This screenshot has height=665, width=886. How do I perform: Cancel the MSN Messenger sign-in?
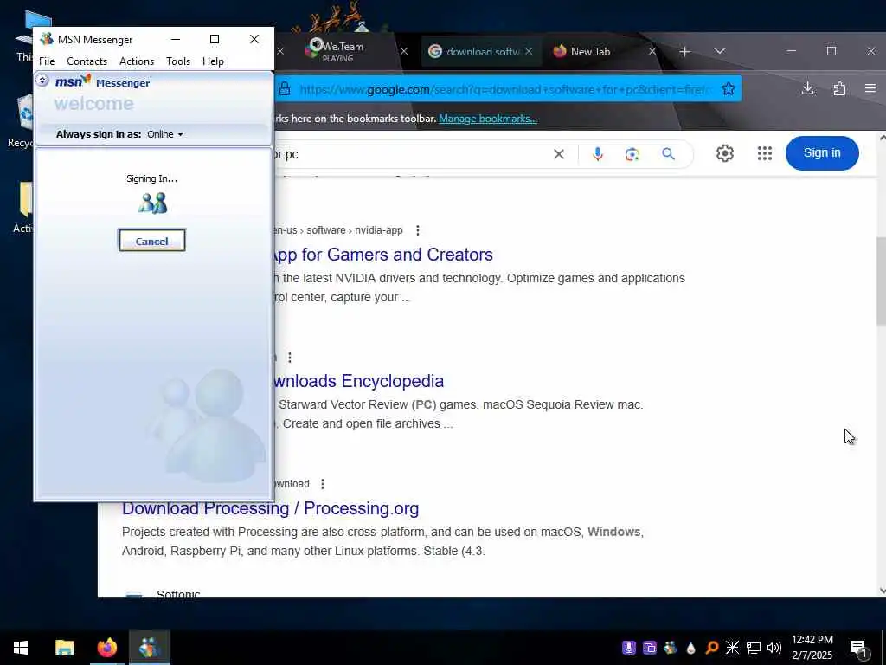pos(151,241)
